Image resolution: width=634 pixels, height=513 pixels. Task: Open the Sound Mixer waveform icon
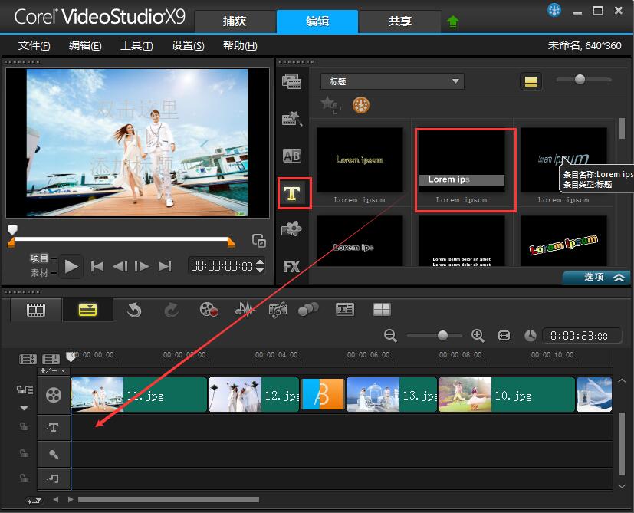click(x=245, y=310)
